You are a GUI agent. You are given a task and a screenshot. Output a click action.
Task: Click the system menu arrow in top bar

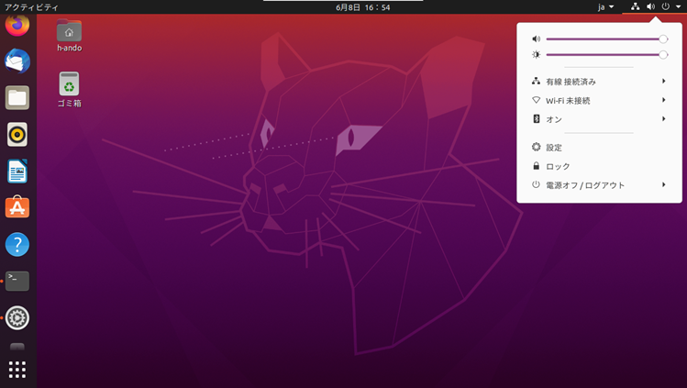678,6
